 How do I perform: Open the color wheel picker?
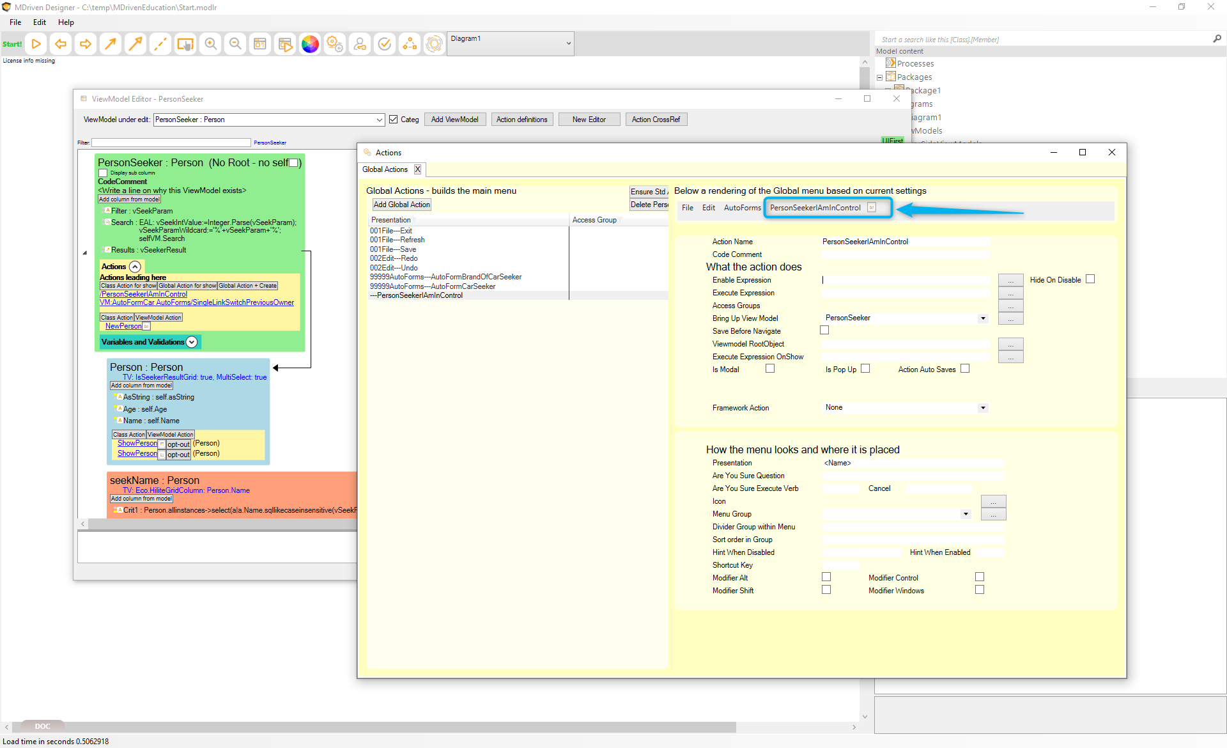[310, 44]
